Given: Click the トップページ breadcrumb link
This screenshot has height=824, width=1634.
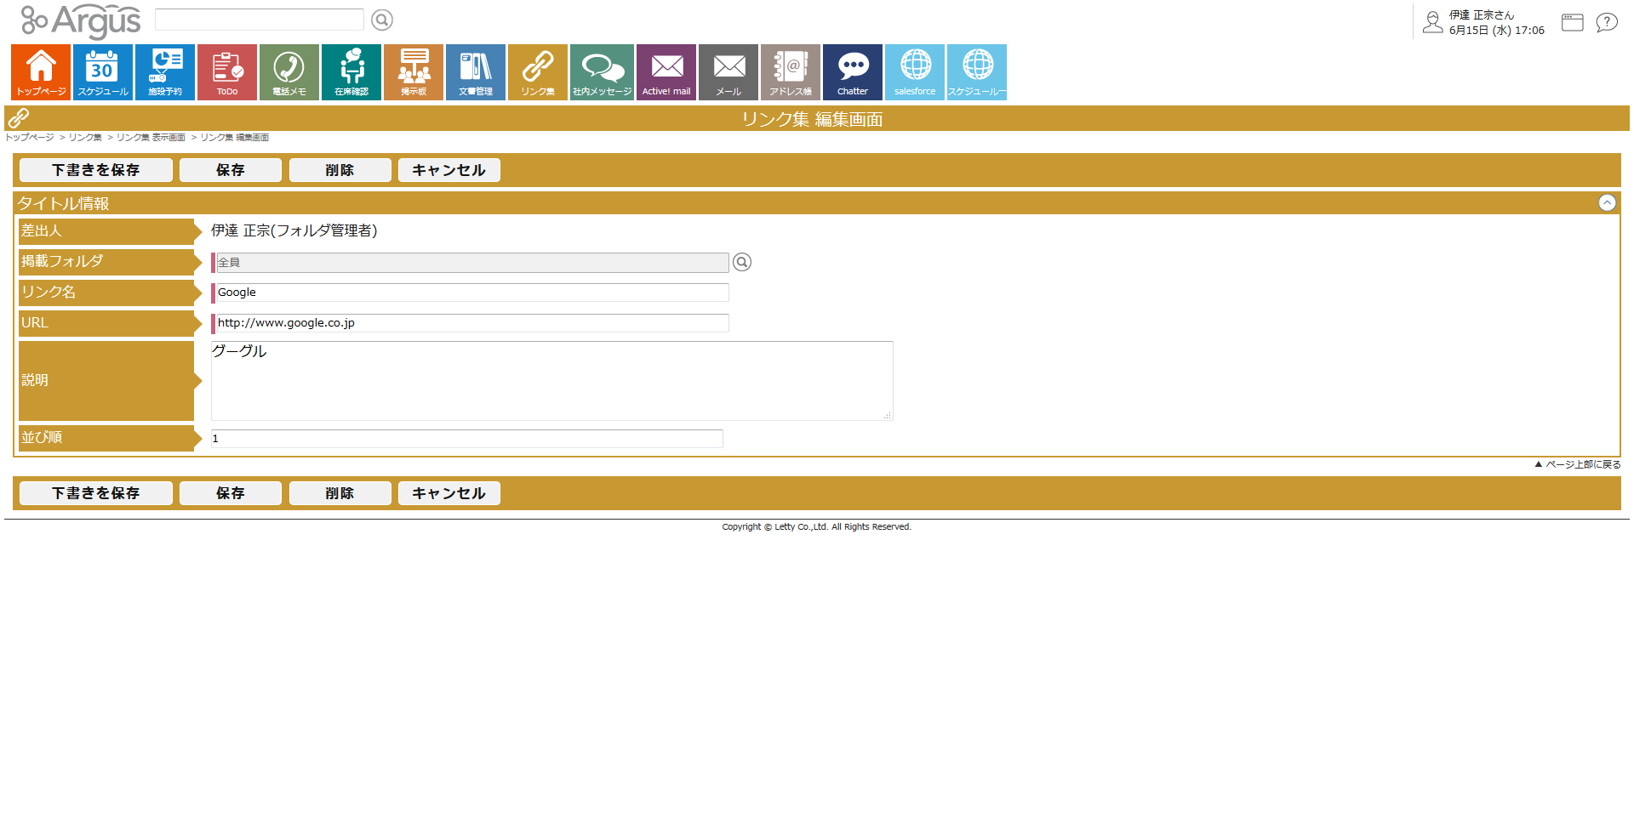Looking at the screenshot, I should point(30,138).
